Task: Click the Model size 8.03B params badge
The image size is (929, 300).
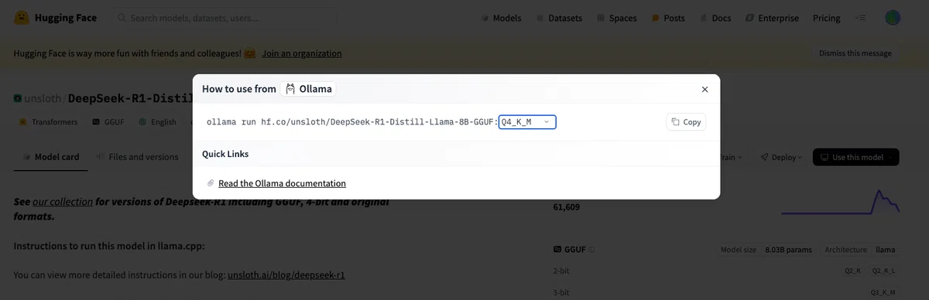Action: [766, 250]
